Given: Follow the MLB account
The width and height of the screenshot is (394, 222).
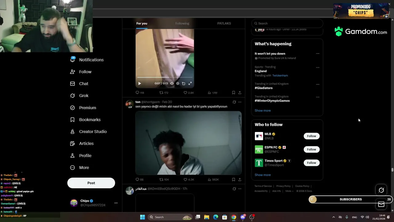Looking at the screenshot, I should (x=312, y=136).
